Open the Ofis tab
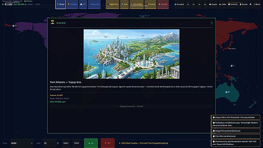This screenshot has height=148, width=263. [83, 4]
